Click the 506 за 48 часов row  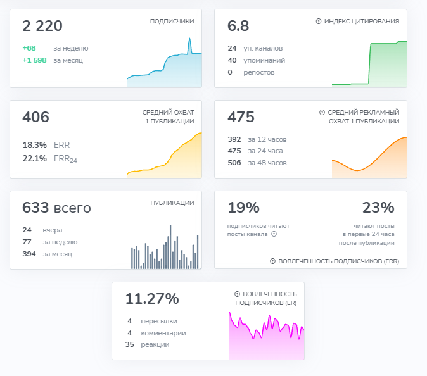tap(257, 163)
